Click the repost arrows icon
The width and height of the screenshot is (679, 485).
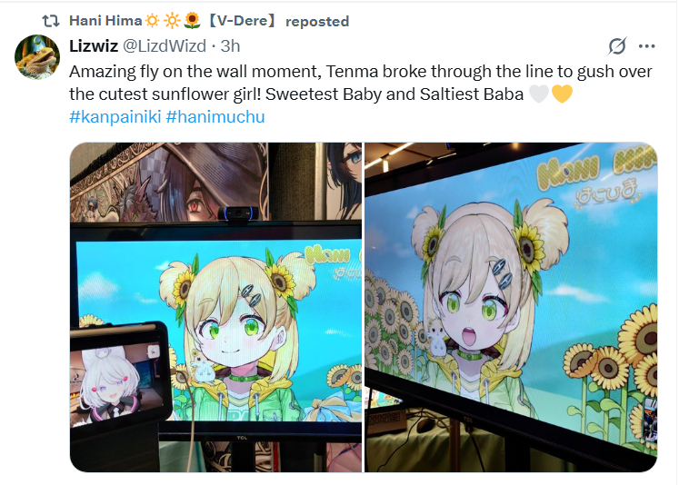50,20
